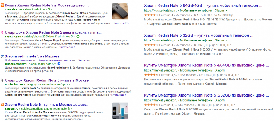Click star rating of e-katalog 64GB/4GB result

[x=151, y=15]
